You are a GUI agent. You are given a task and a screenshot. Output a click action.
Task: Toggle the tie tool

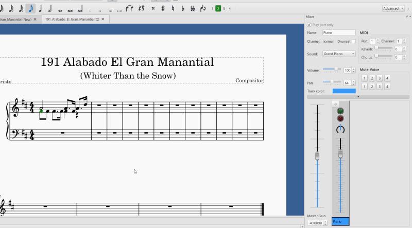click(130, 9)
